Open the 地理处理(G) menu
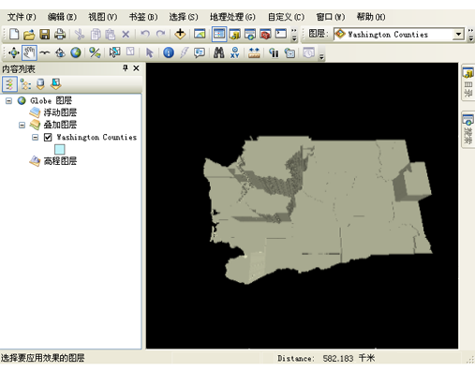 click(x=232, y=17)
